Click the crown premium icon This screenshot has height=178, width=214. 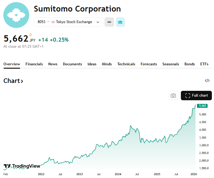(x=120, y=22)
